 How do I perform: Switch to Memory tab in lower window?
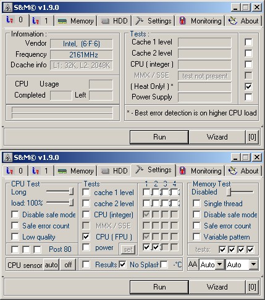[75, 171]
